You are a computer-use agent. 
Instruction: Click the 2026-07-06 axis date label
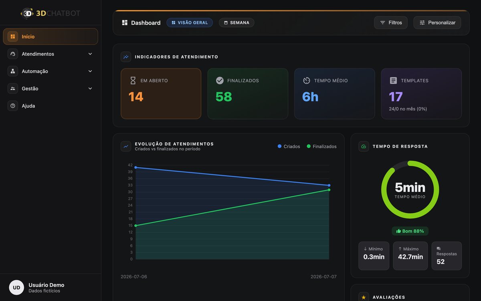tap(134, 277)
